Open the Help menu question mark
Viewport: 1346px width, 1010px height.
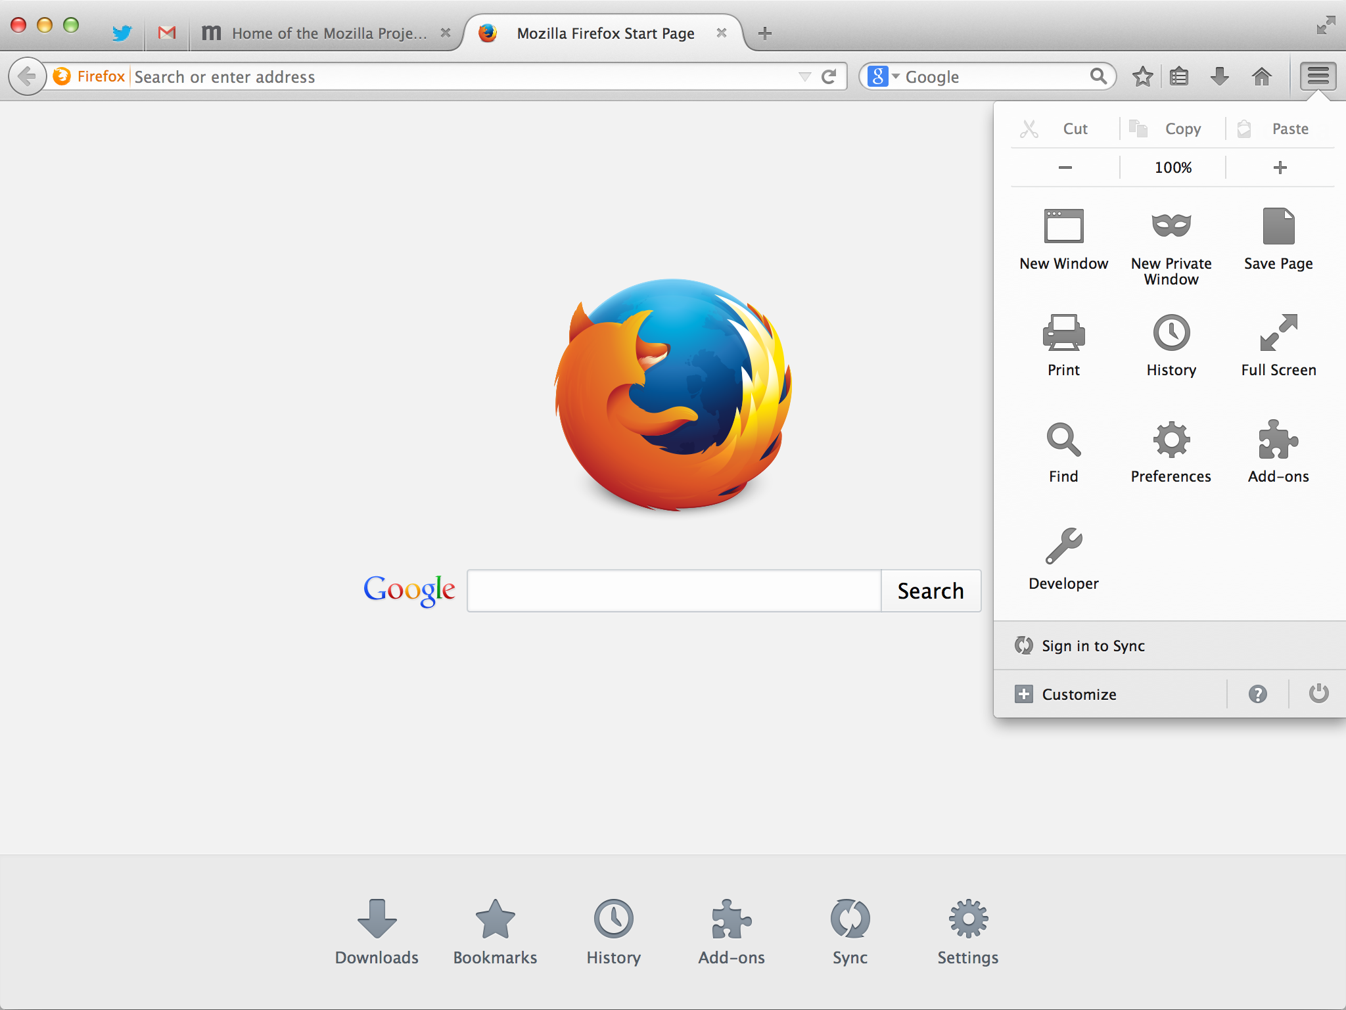pos(1257,694)
